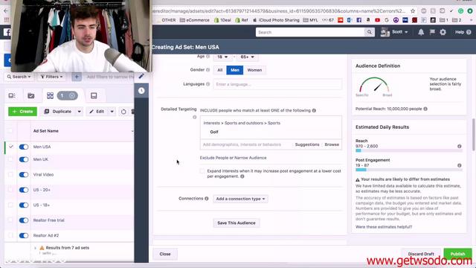Show info for Gender field
Screen dimensions: 476x268
pyautogui.click(x=208, y=70)
